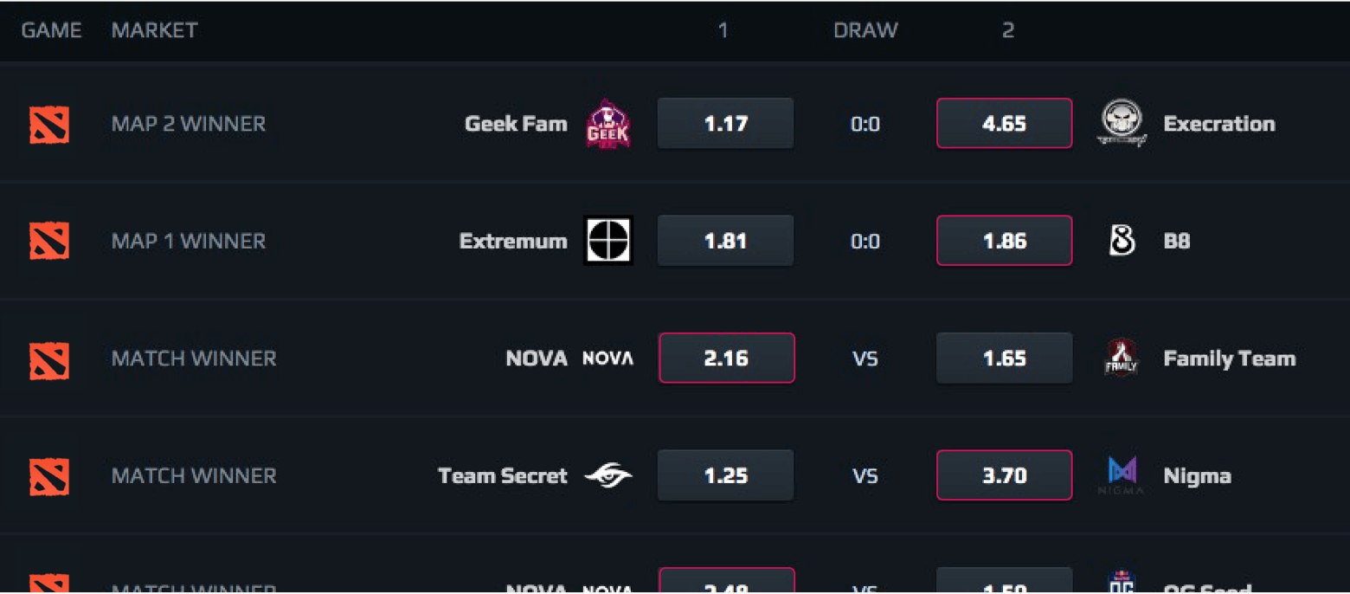
Task: Click the MARKET column header
Action: (155, 30)
